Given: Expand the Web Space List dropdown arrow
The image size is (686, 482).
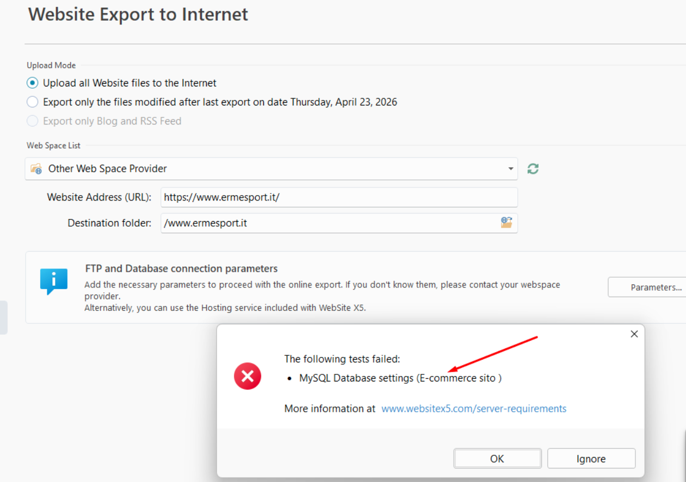Looking at the screenshot, I should pos(510,169).
